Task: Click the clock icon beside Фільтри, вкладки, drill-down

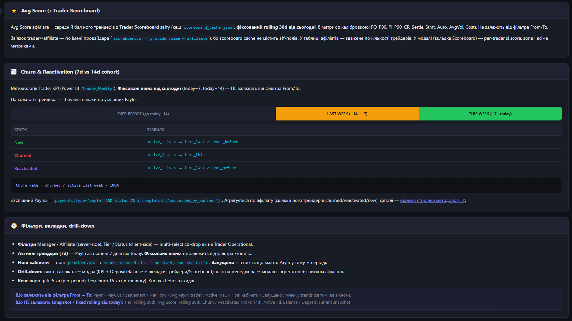Action: (x=14, y=226)
